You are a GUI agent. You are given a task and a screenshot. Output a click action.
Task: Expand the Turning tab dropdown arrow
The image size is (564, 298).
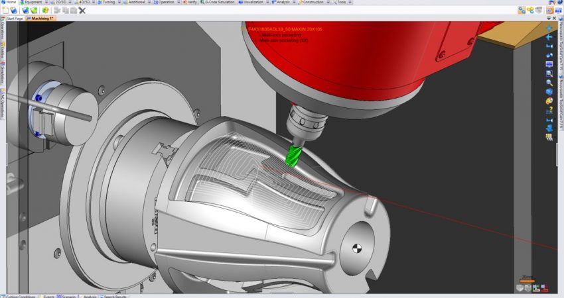tap(119, 2)
